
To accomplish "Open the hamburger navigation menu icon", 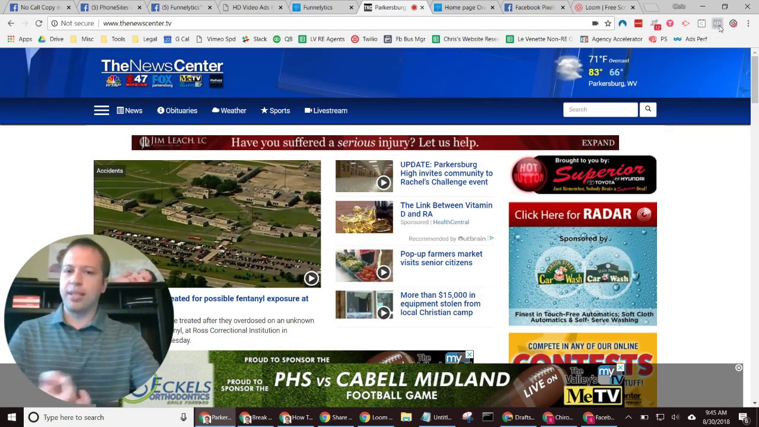I will tap(101, 110).
